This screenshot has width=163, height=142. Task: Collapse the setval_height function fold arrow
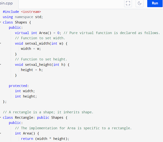1,65
